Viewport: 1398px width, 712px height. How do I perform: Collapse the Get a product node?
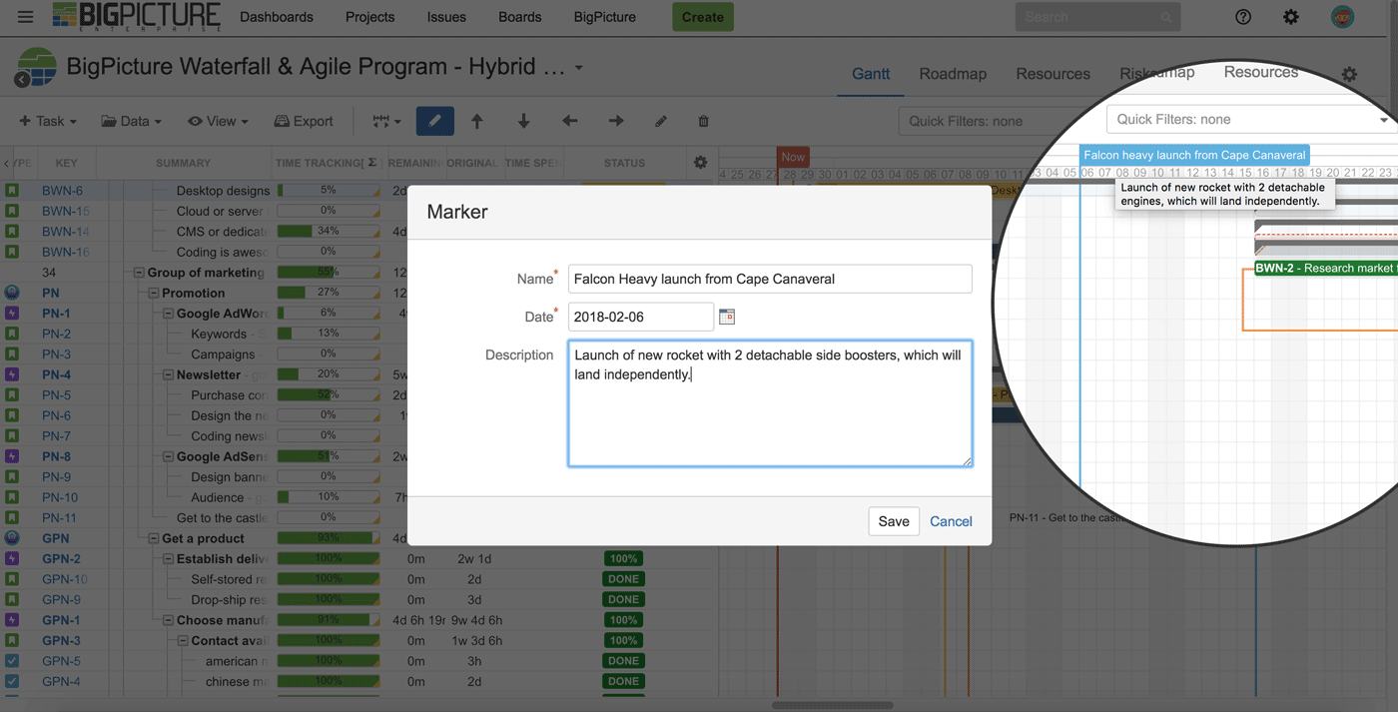tap(154, 539)
